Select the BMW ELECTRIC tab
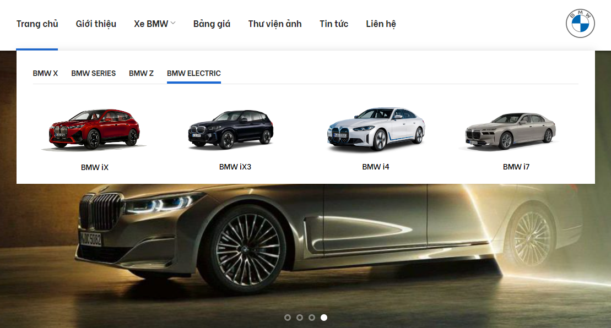The width and height of the screenshot is (611, 328). 194,73
